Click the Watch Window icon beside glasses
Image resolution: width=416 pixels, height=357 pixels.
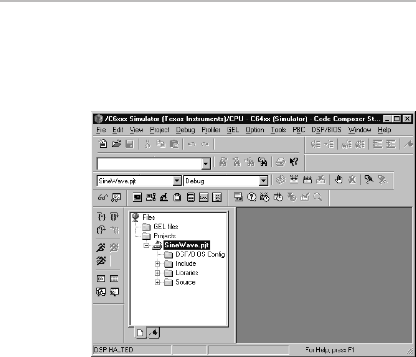point(116,198)
